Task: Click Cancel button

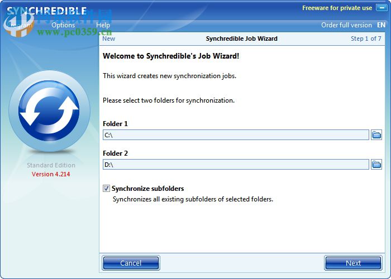Action: (x=131, y=263)
